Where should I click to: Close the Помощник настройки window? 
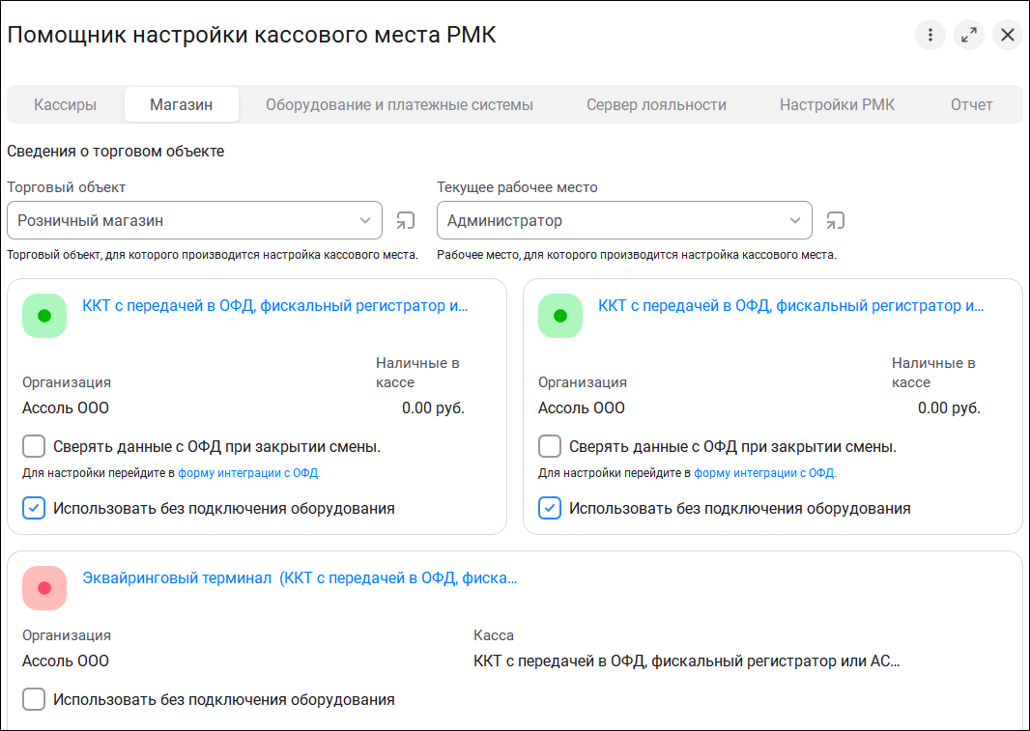pyautogui.click(x=1007, y=36)
